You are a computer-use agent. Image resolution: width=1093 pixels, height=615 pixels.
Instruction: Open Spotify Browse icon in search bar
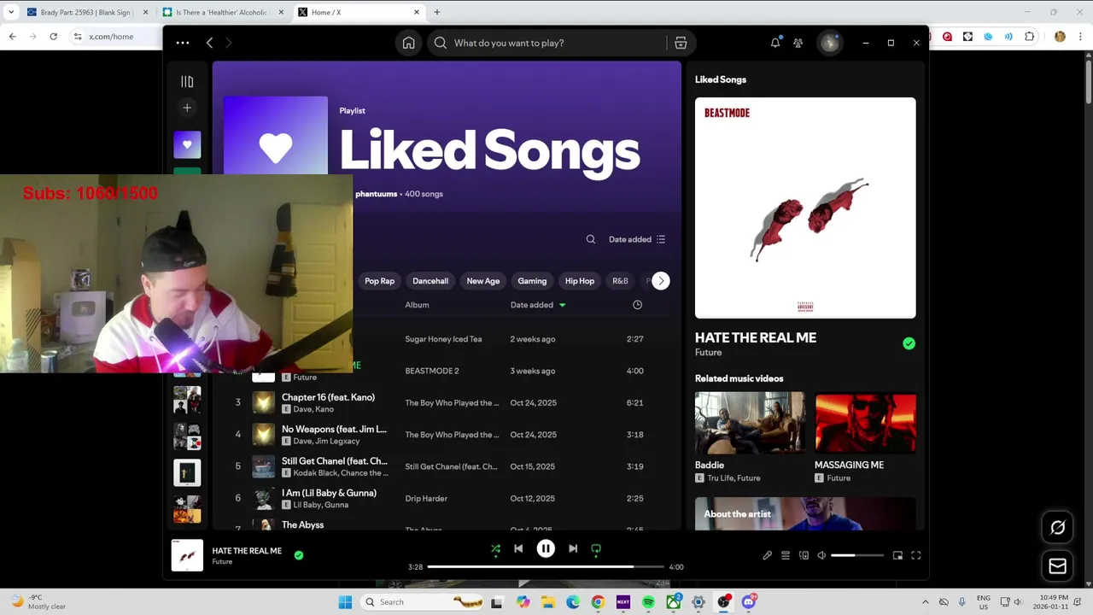[x=681, y=43]
